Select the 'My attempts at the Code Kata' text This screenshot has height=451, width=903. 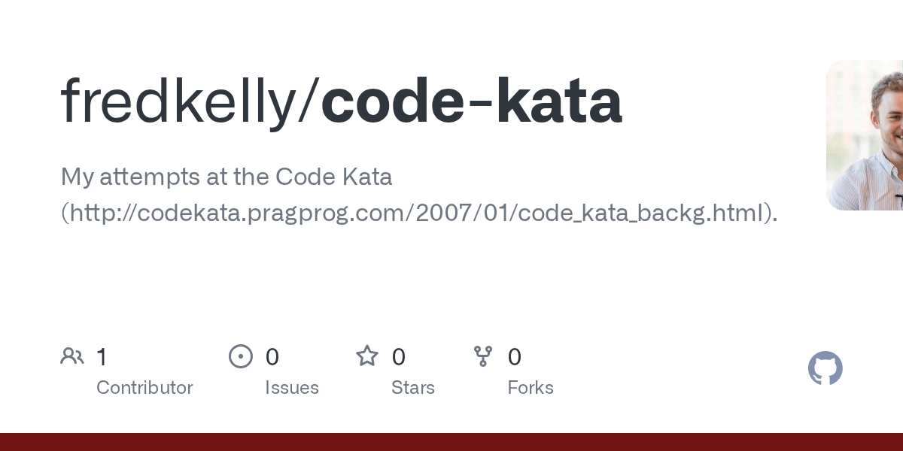point(227,177)
